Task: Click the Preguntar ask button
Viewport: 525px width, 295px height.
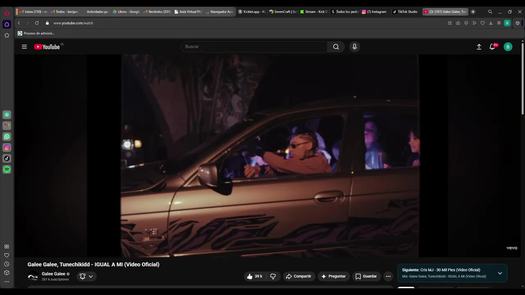Action: (333, 277)
